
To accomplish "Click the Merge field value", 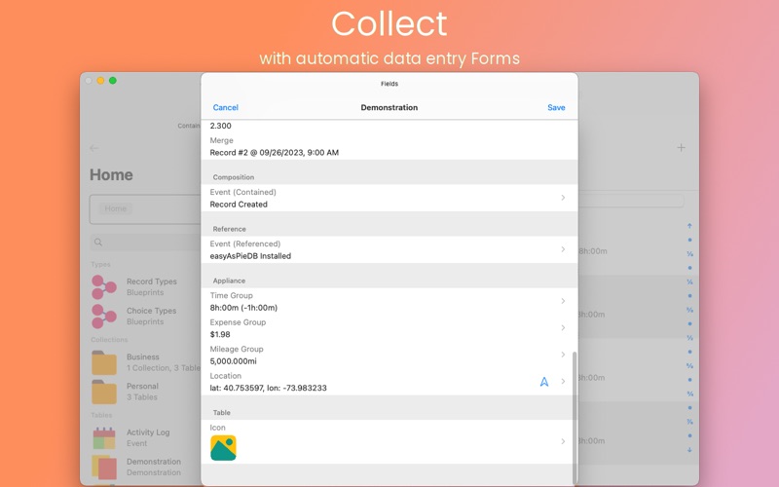I will [x=274, y=153].
